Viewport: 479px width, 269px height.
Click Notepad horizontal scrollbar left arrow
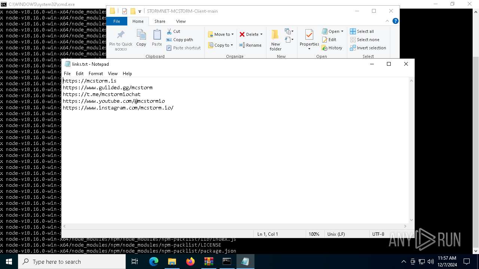[x=64, y=226]
